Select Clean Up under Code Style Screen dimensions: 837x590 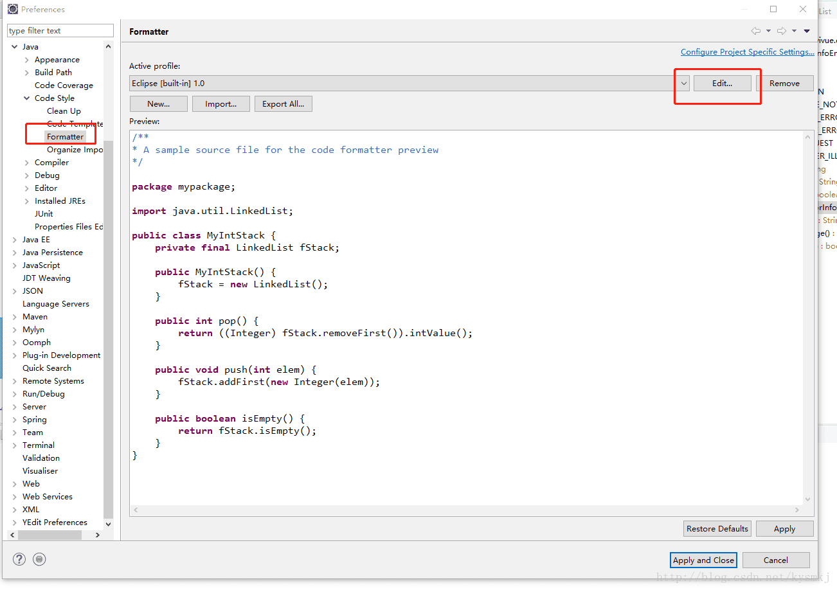(x=64, y=111)
